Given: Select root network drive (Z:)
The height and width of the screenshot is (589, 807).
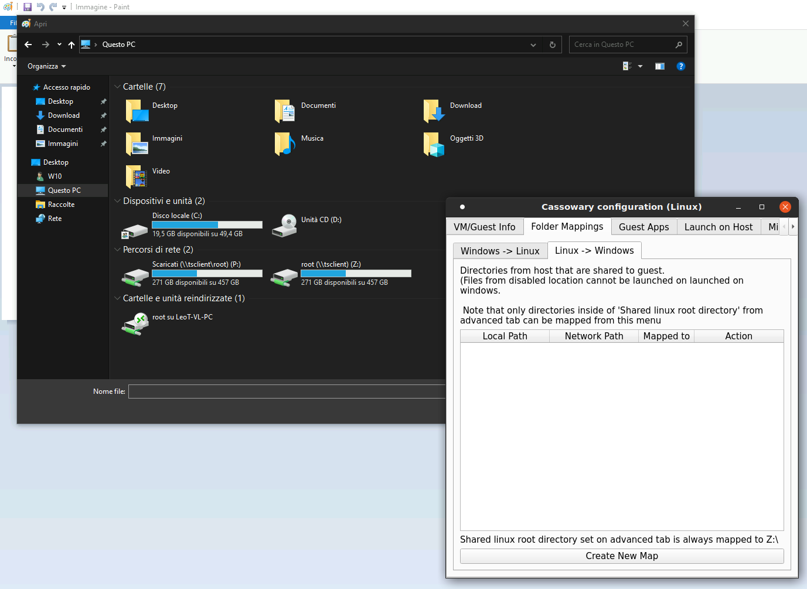Looking at the screenshot, I should point(342,273).
